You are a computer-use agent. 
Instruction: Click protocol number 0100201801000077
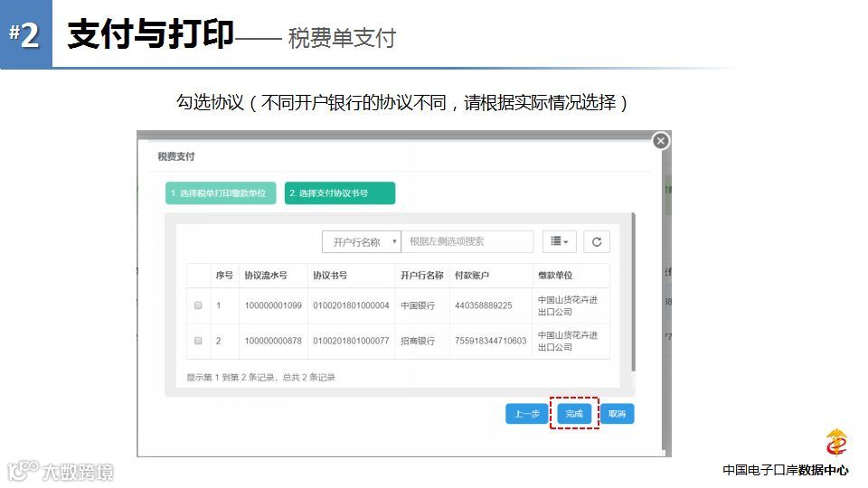pyautogui.click(x=351, y=341)
